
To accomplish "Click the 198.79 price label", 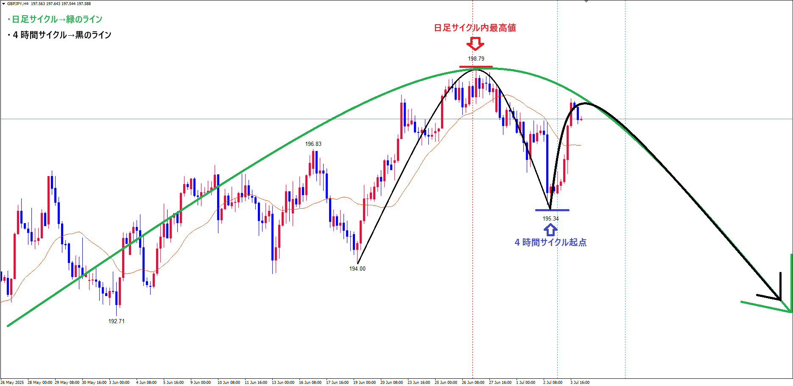I will [476, 59].
